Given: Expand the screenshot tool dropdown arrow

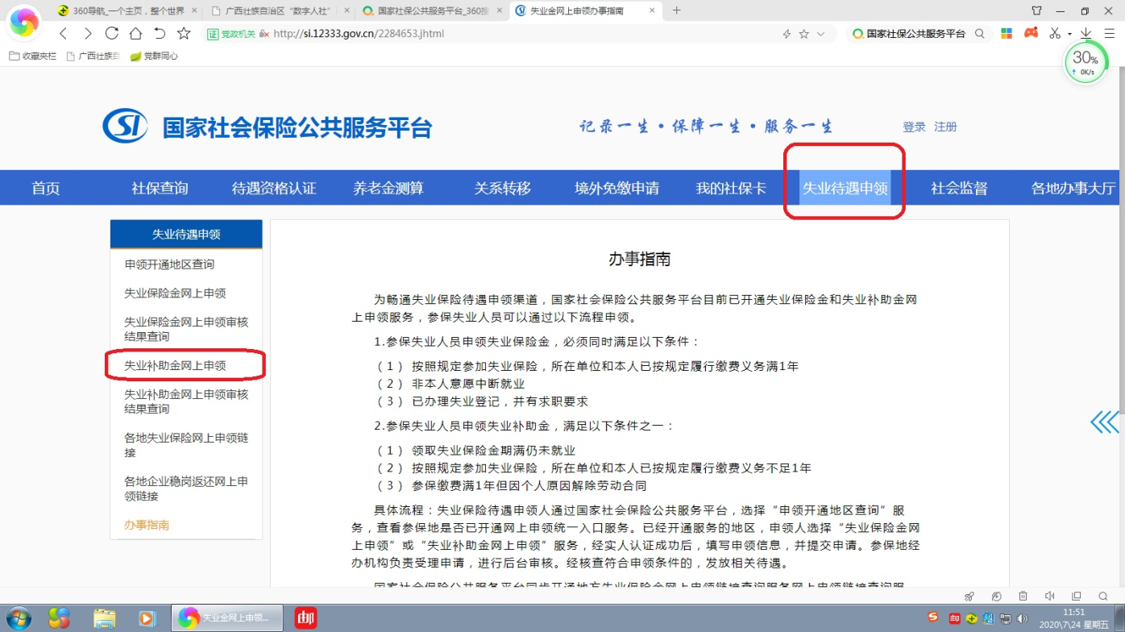Looking at the screenshot, I should 1069,35.
